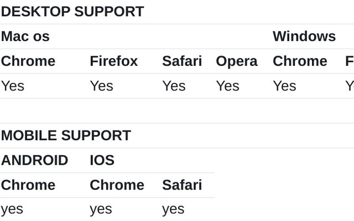Select the ANDROID column group header
The height and width of the screenshot is (221, 354).
pos(34,160)
